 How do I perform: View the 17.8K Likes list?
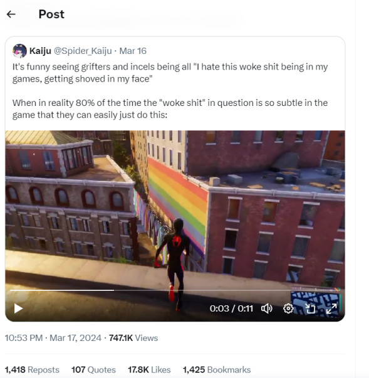click(149, 370)
